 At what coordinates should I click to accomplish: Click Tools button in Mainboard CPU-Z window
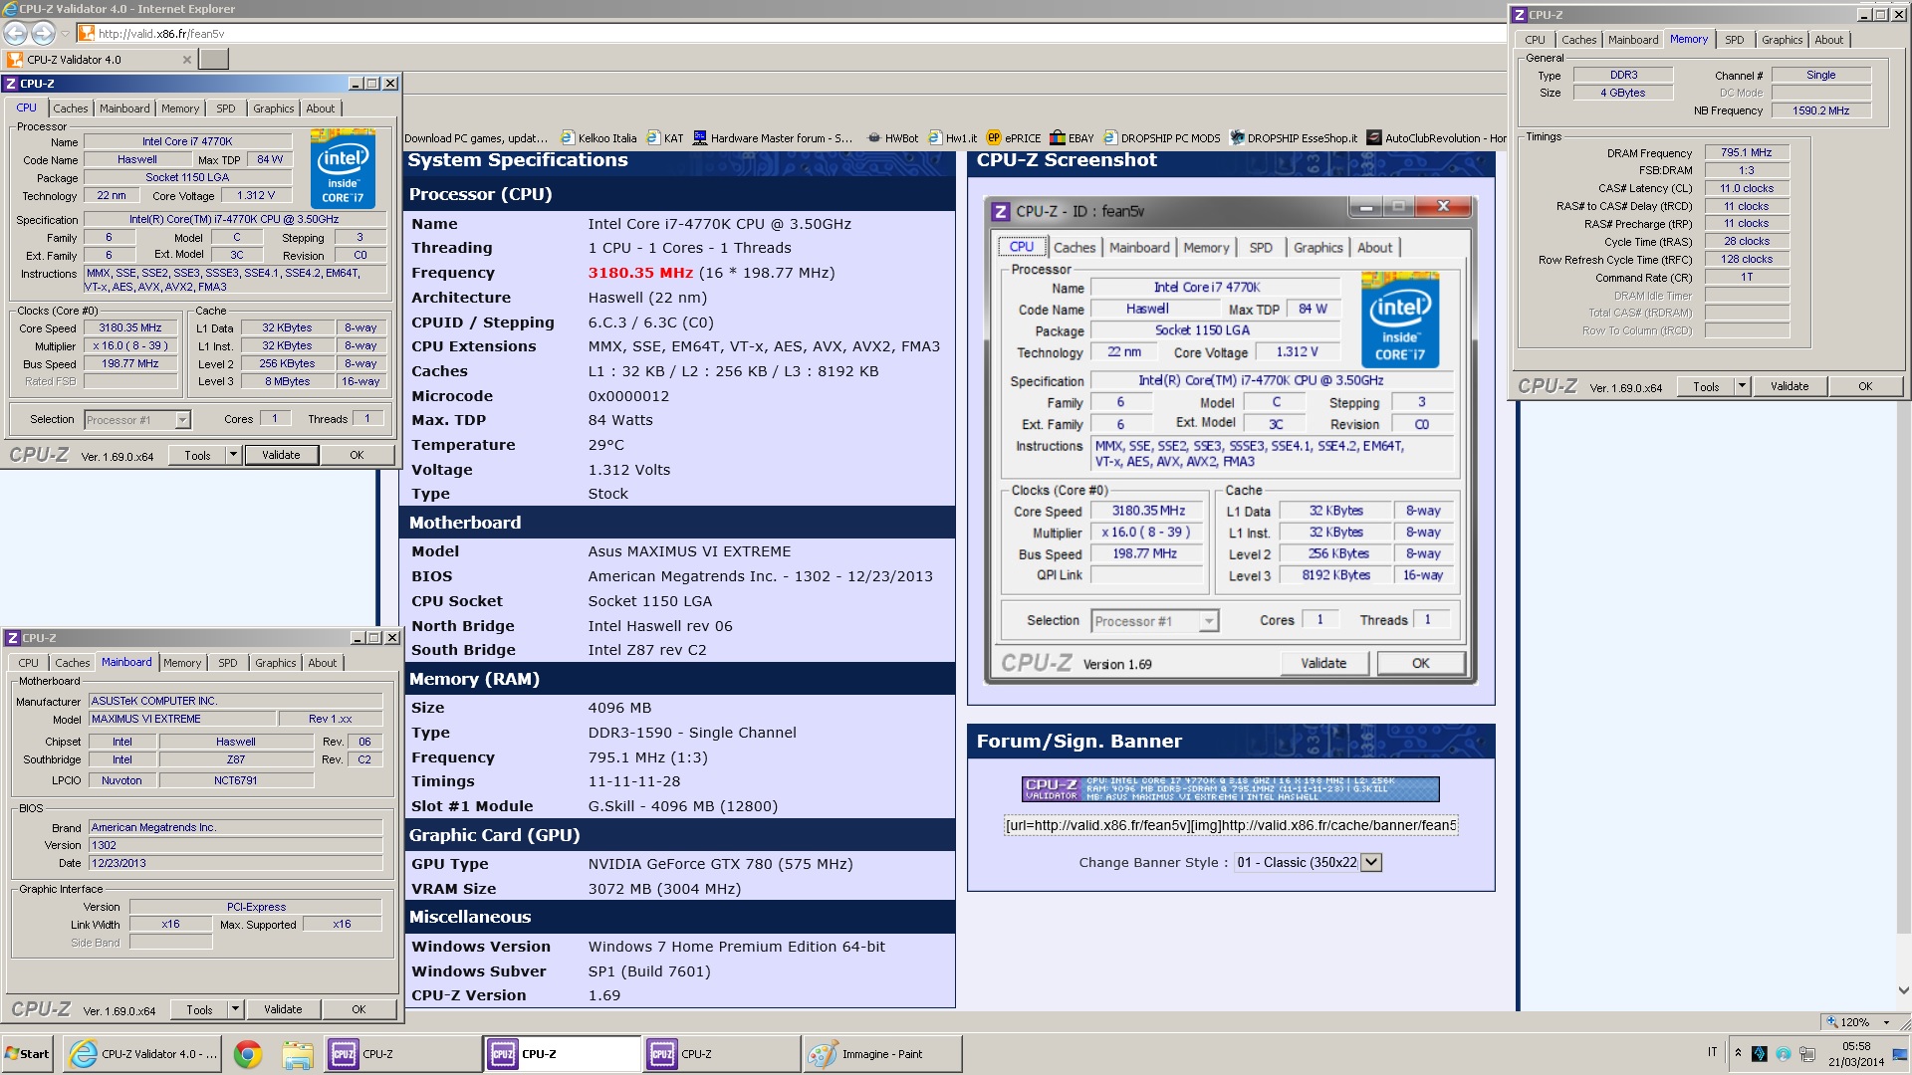point(199,1009)
